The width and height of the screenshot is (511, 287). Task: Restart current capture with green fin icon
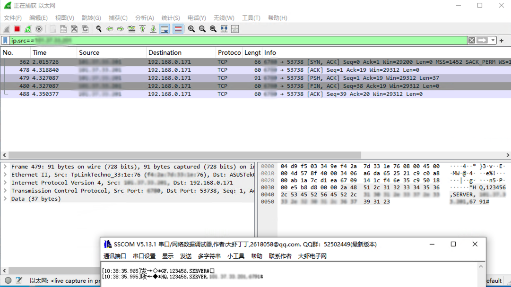click(28, 29)
